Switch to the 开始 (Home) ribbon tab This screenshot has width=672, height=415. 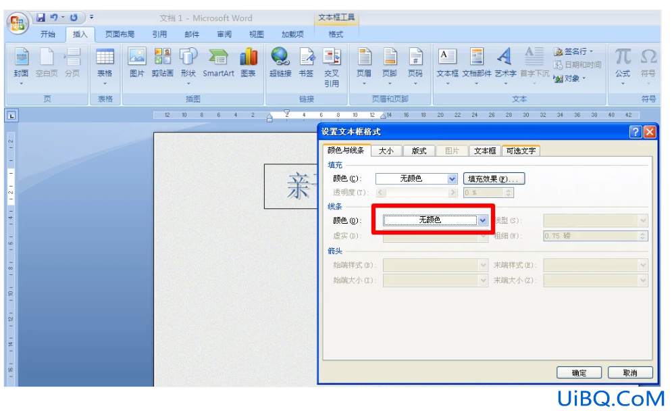click(x=47, y=34)
